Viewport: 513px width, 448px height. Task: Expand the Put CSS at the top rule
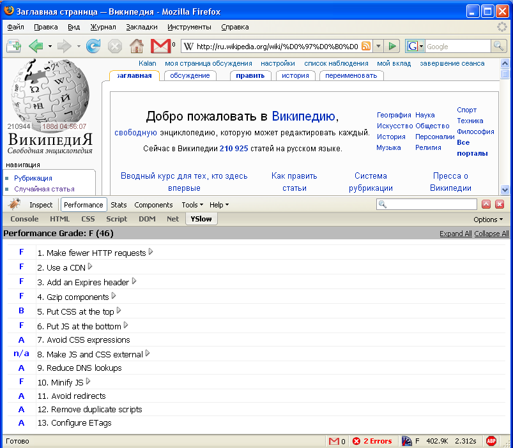pos(119,311)
